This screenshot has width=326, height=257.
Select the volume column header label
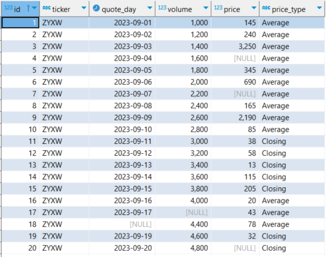click(180, 9)
